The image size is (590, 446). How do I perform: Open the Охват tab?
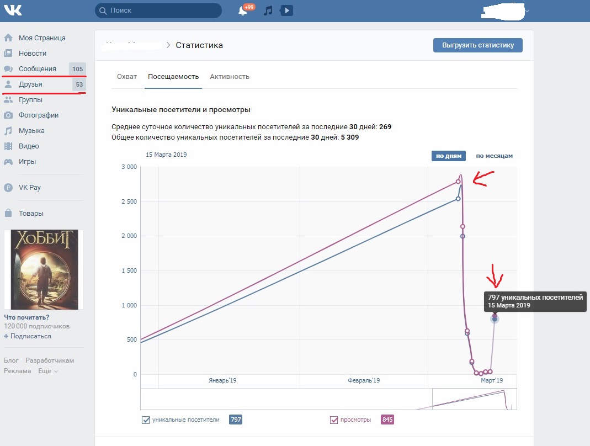pyautogui.click(x=127, y=76)
